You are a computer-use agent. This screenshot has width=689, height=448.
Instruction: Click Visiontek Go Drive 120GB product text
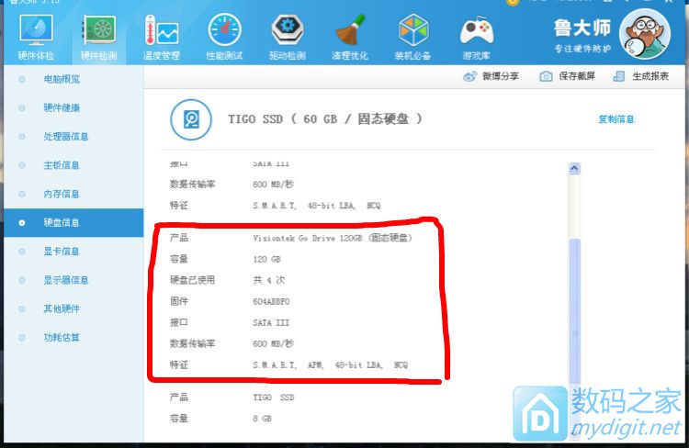pyautogui.click(x=333, y=238)
